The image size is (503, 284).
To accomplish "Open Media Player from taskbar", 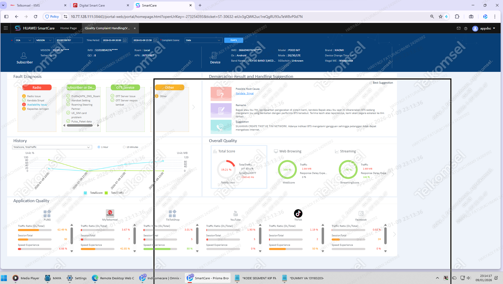I will tap(26, 278).
